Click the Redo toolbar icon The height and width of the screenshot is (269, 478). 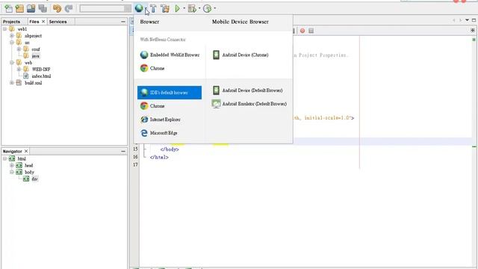coord(69,8)
